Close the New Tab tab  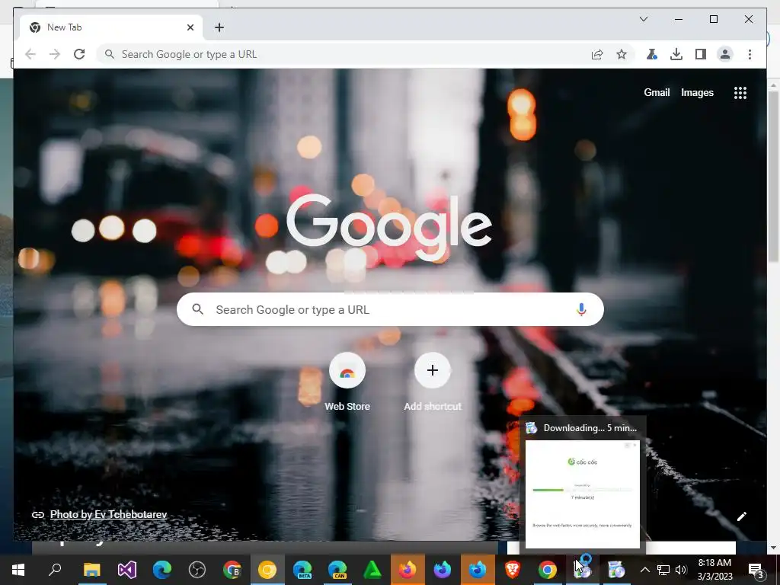190,27
